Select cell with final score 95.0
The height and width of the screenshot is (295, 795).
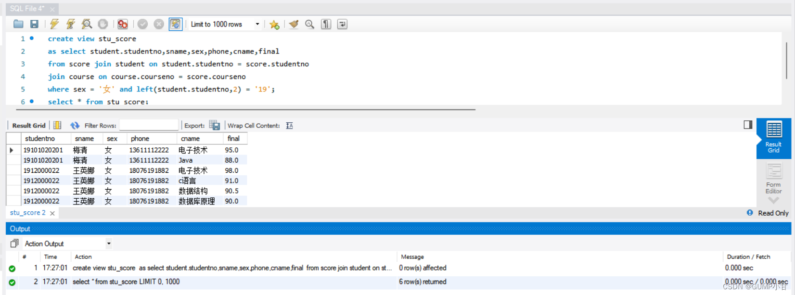(x=235, y=150)
